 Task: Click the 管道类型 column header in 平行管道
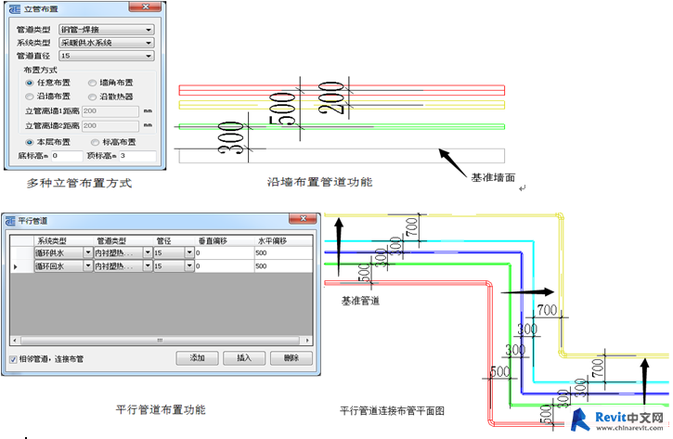[123, 240]
